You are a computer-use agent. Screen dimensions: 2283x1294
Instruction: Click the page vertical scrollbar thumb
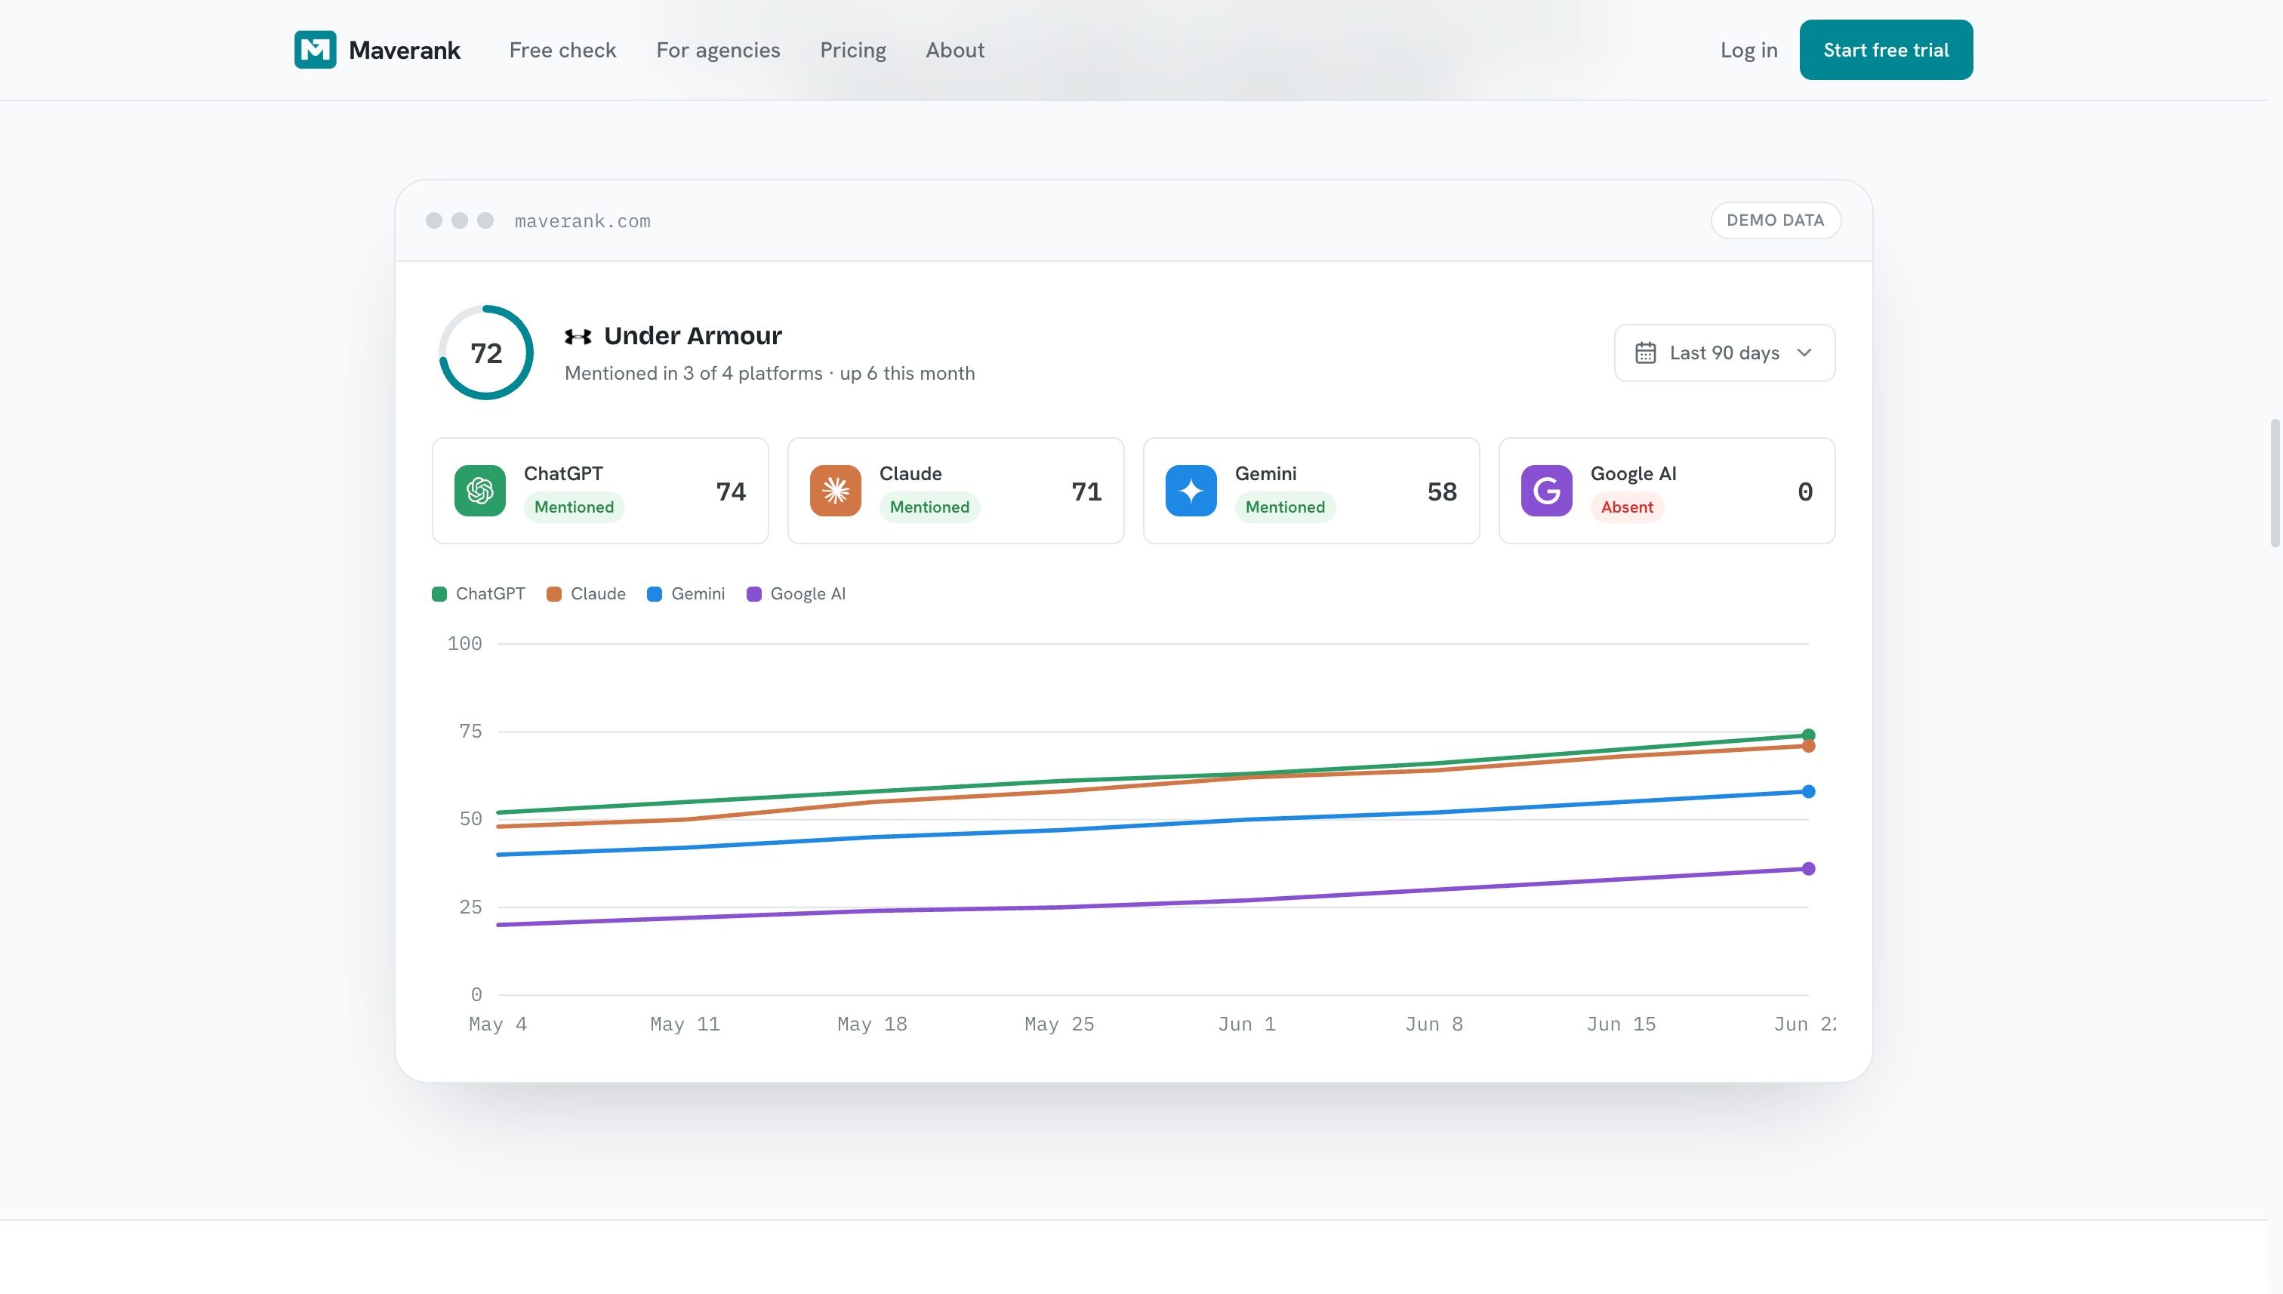tap(2275, 482)
